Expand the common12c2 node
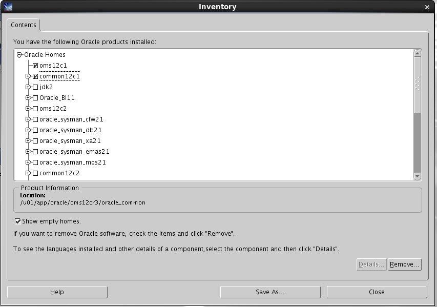This screenshot has width=437, height=307. (28, 173)
